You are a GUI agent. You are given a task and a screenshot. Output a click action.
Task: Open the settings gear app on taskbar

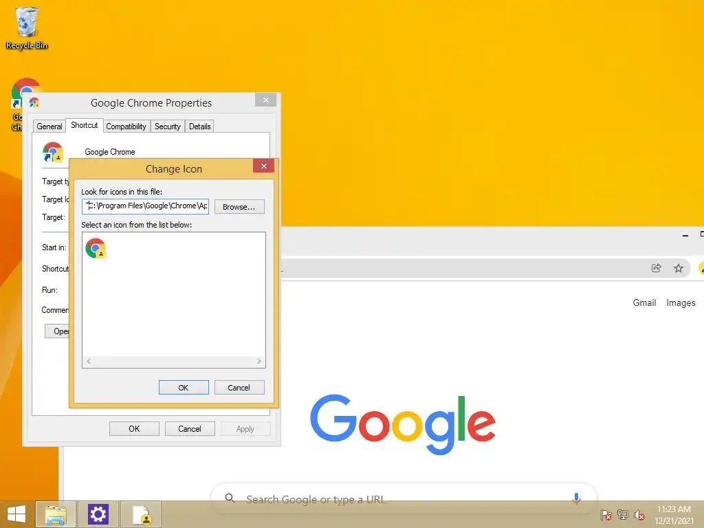(x=98, y=514)
